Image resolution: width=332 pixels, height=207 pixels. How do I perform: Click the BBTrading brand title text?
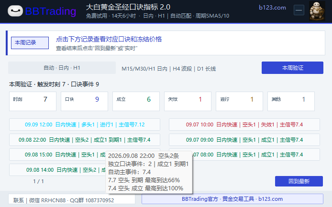51,11
